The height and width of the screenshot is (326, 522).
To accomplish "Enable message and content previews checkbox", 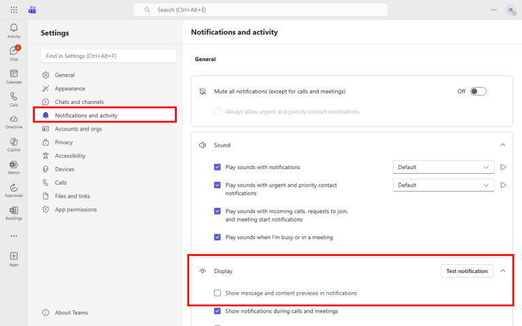I will (217, 293).
